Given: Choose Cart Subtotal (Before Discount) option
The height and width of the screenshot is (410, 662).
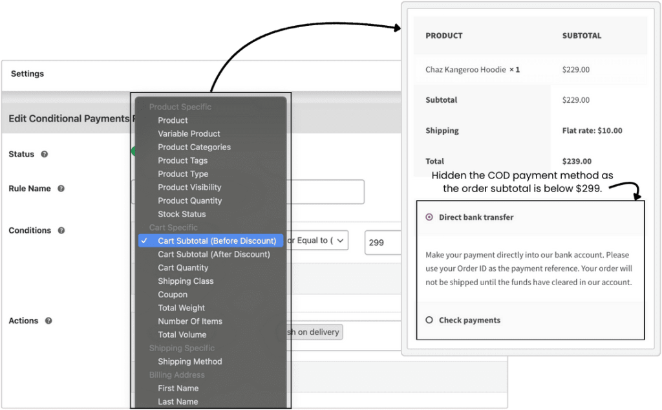Looking at the screenshot, I should click(x=211, y=241).
